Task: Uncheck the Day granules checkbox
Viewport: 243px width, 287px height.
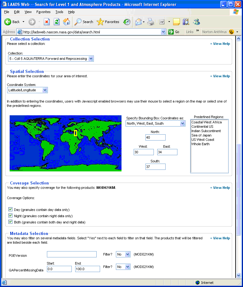Action: pyautogui.click(x=10, y=209)
